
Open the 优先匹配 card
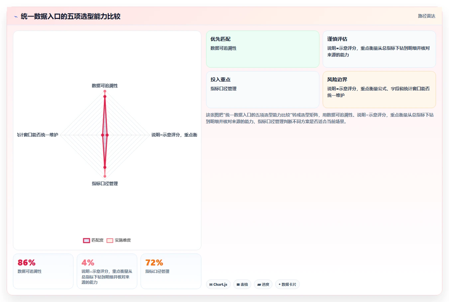(x=263, y=49)
